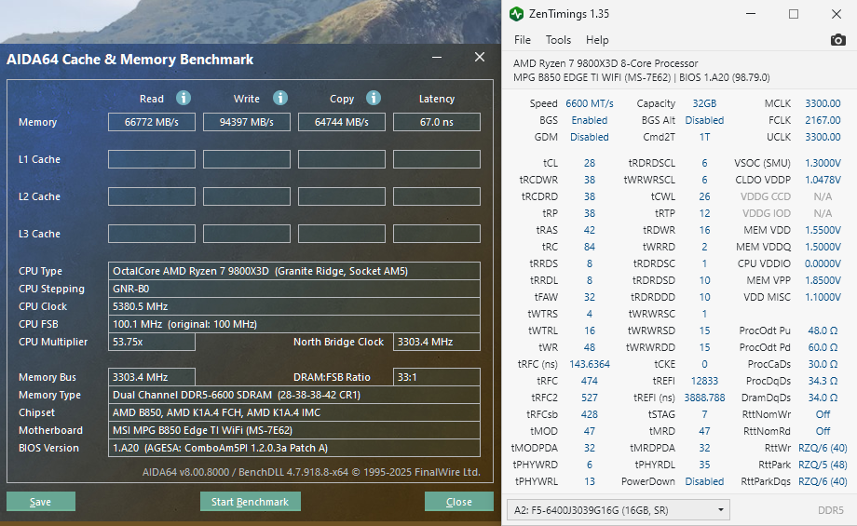Save the AIDA64 benchmark results
The height and width of the screenshot is (526, 857).
point(41,502)
